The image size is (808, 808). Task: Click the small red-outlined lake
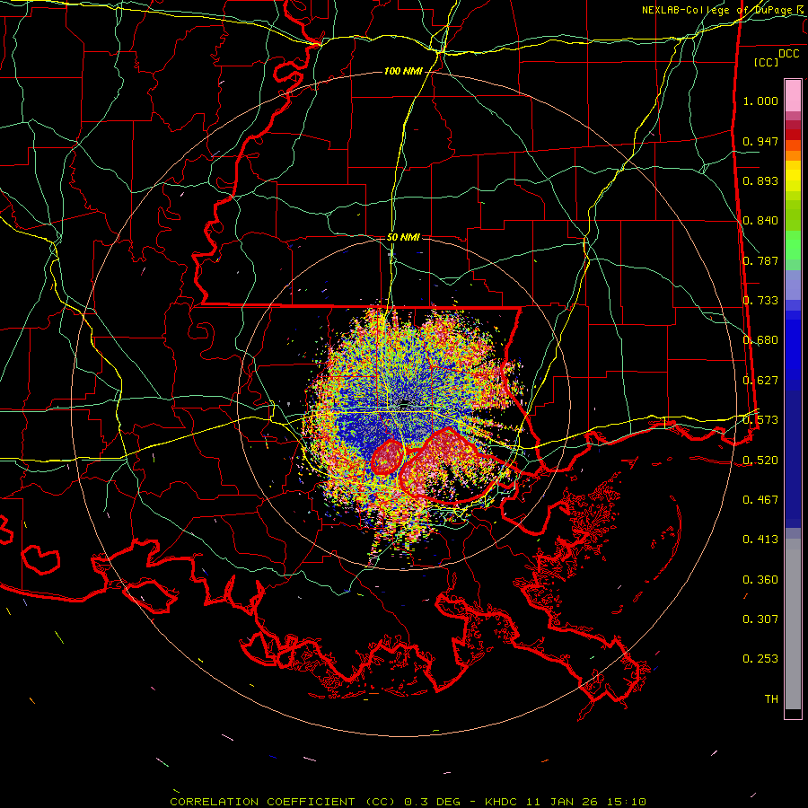[x=388, y=457]
